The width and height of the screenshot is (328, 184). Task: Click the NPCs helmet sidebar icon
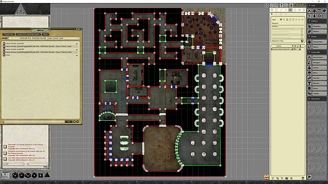(x=309, y=73)
